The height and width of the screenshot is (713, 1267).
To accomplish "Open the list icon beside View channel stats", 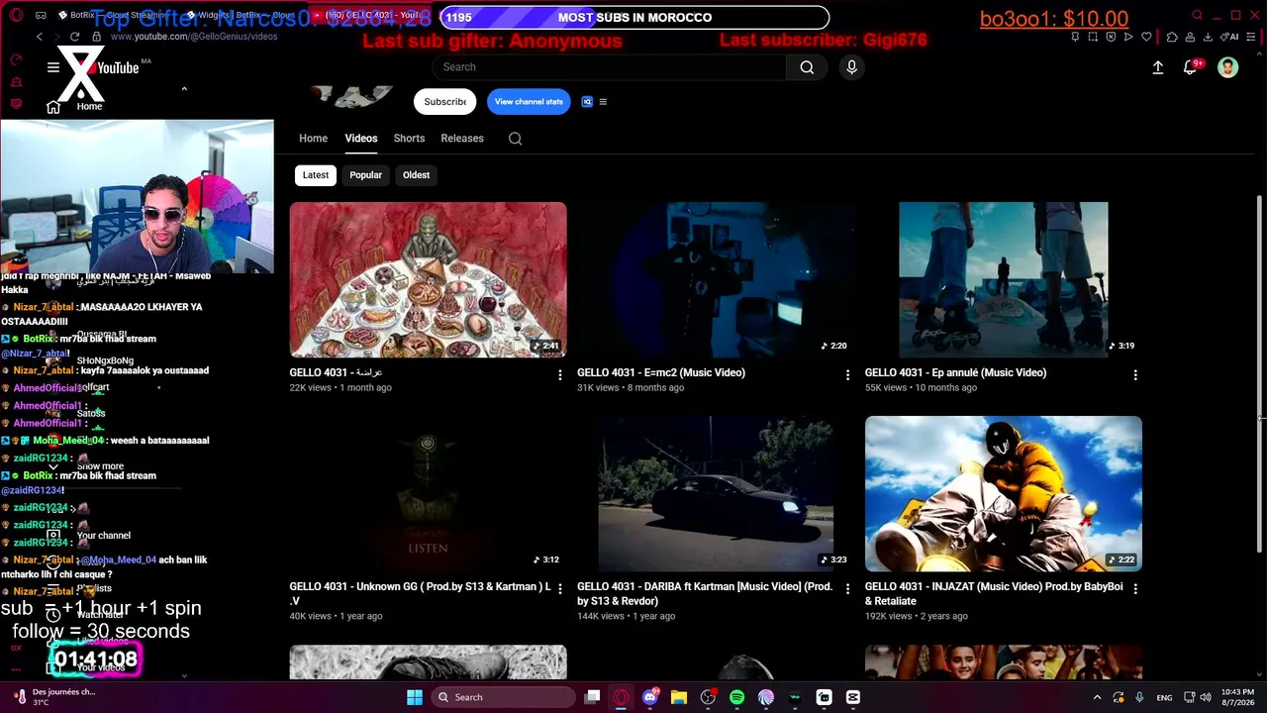I will point(603,102).
